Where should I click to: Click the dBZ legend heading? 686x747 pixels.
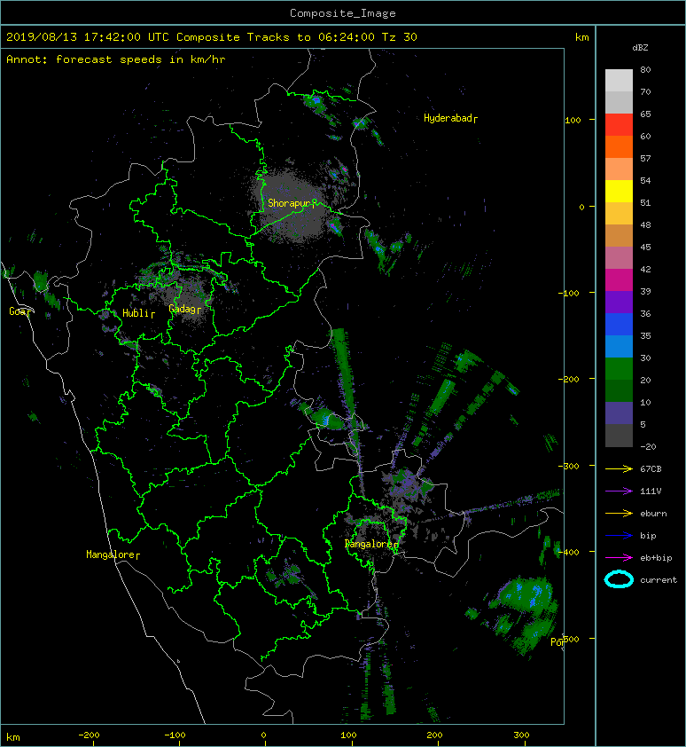640,48
